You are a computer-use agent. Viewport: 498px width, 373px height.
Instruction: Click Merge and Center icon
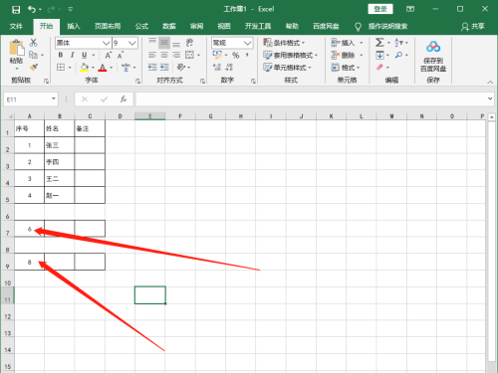189,55
